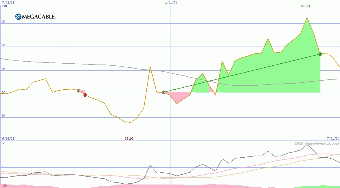Click the -30 indicator axis label
340x188 pixels.
pos(4,186)
